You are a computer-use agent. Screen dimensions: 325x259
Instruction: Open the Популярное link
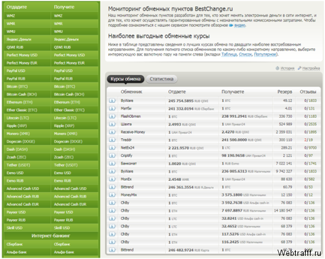pos(265,54)
